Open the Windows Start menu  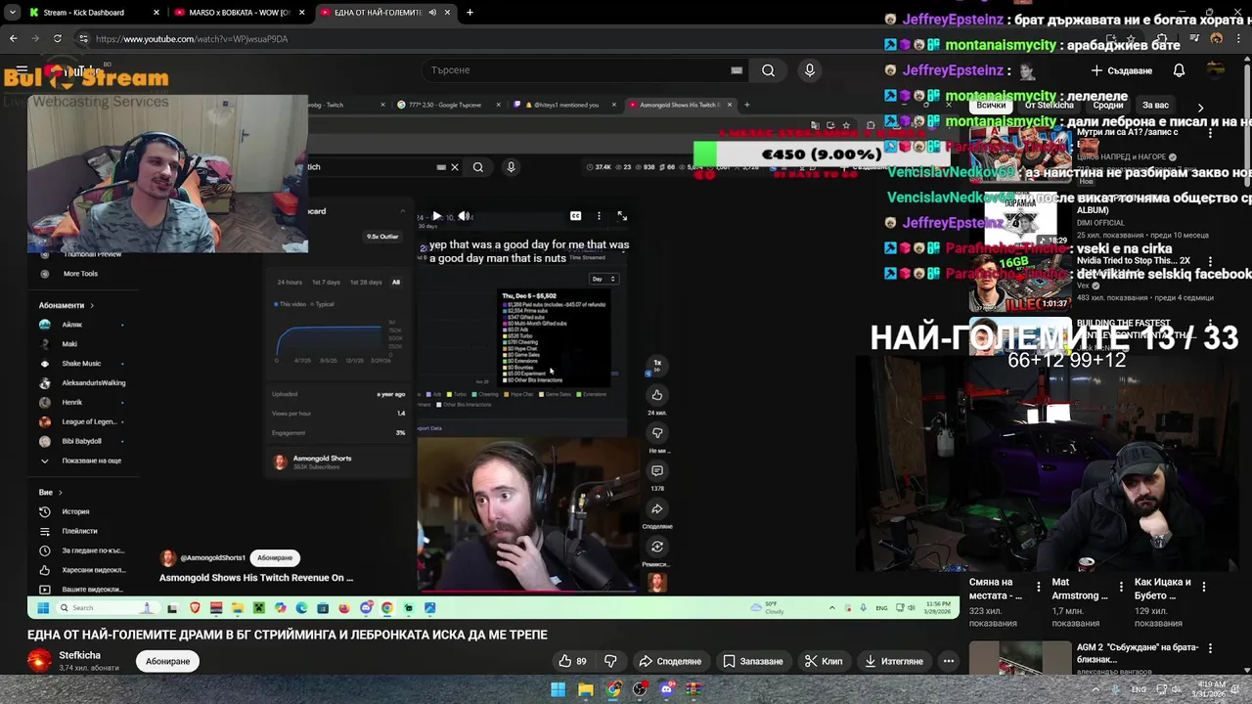(558, 689)
